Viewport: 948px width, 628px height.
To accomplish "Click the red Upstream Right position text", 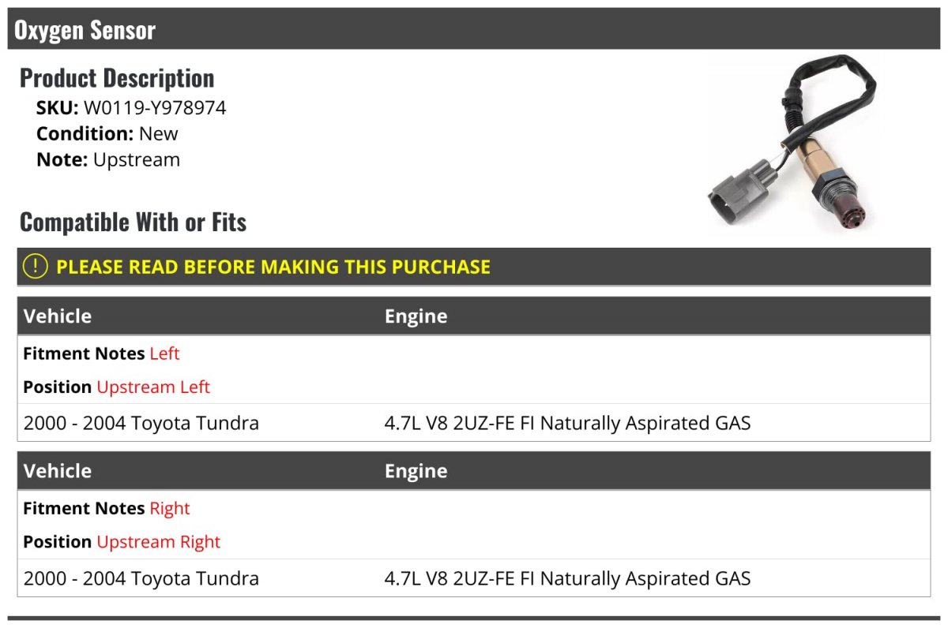I will click(159, 542).
